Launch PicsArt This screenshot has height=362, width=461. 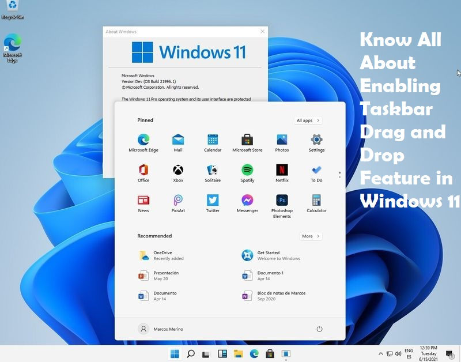click(x=178, y=203)
